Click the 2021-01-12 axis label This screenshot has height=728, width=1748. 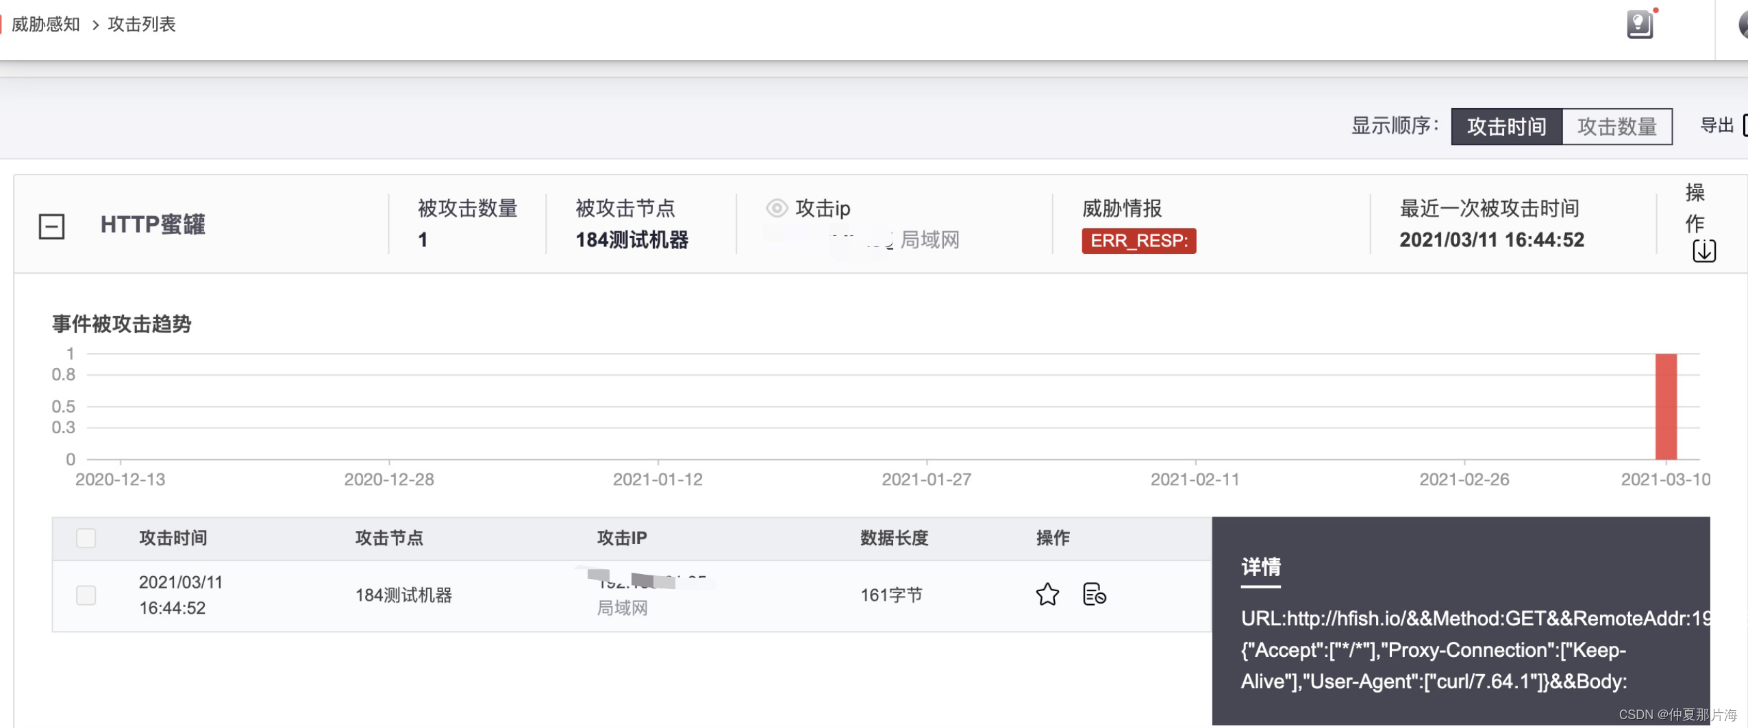(x=658, y=479)
